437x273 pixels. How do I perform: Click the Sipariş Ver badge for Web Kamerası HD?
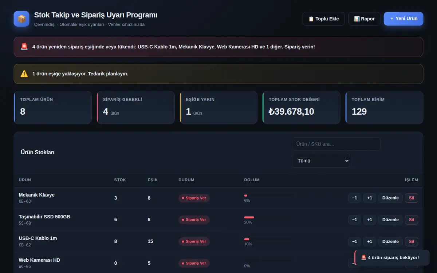click(x=194, y=263)
